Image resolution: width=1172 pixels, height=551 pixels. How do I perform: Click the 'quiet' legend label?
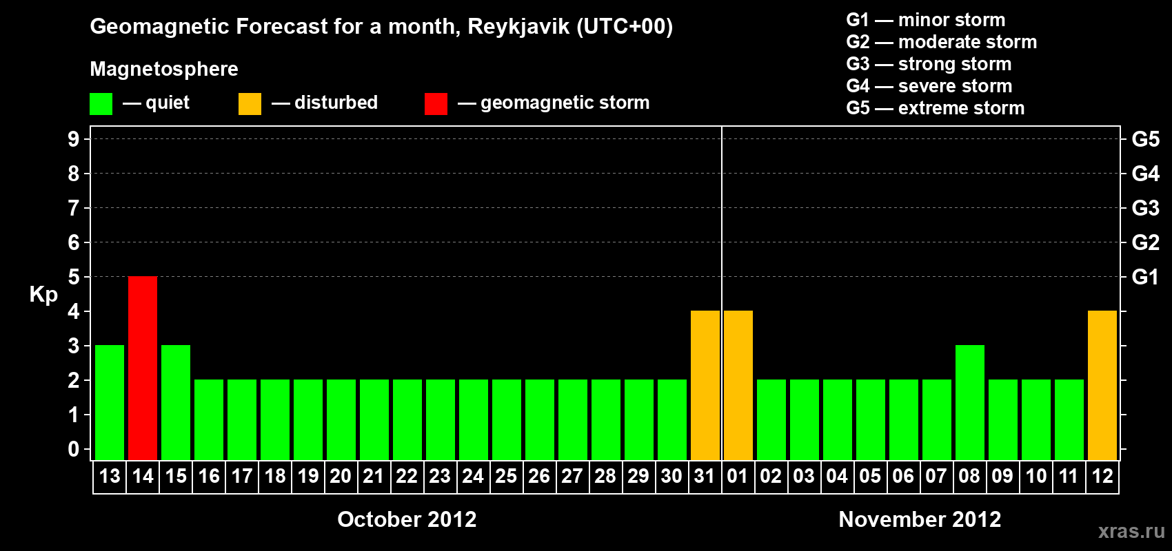pyautogui.click(x=168, y=103)
